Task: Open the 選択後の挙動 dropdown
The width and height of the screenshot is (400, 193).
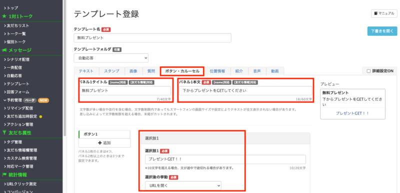Action: pyautogui.click(x=183, y=186)
